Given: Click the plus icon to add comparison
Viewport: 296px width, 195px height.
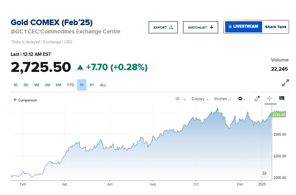Looking at the screenshot, I should (x=15, y=100).
